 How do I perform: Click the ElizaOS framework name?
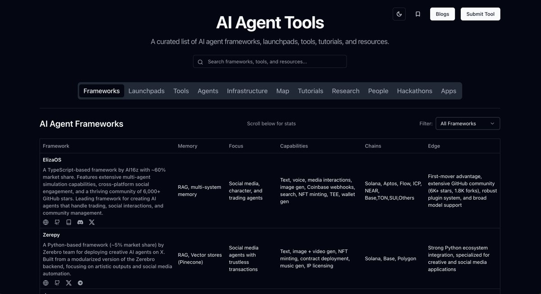52,160
